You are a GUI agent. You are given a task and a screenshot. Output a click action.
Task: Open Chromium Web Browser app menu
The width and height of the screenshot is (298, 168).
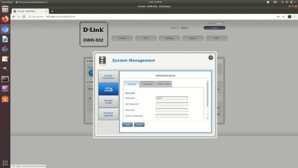pos(32,2)
